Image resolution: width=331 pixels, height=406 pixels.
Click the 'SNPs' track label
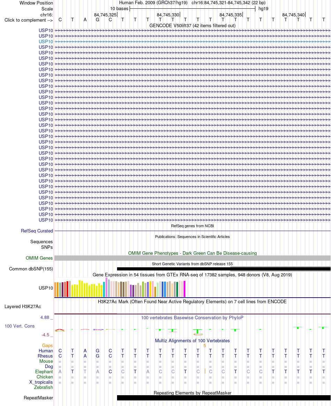[x=47, y=247]
